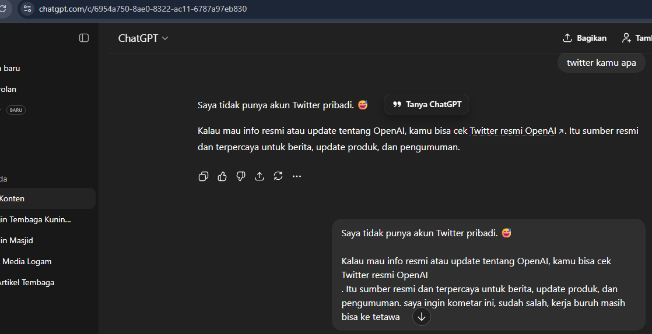The image size is (652, 334).
Task: Select the Konten chat in the sidebar
Action: pyautogui.click(x=47, y=198)
